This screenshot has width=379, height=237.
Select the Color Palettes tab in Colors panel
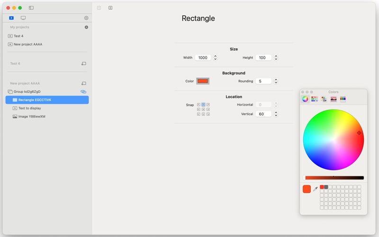coord(324,99)
